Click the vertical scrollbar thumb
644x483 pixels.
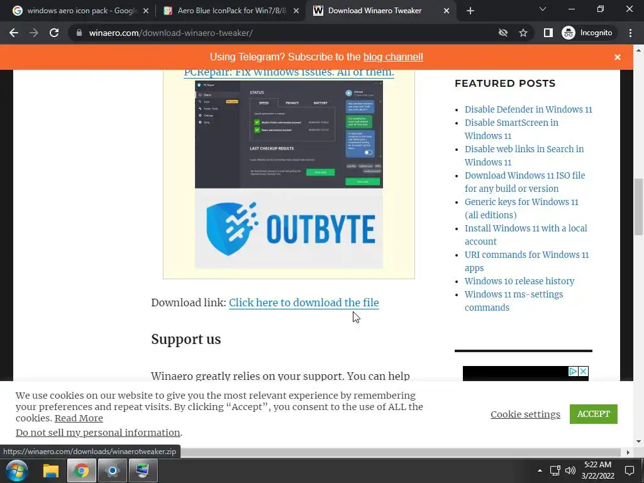pyautogui.click(x=638, y=206)
